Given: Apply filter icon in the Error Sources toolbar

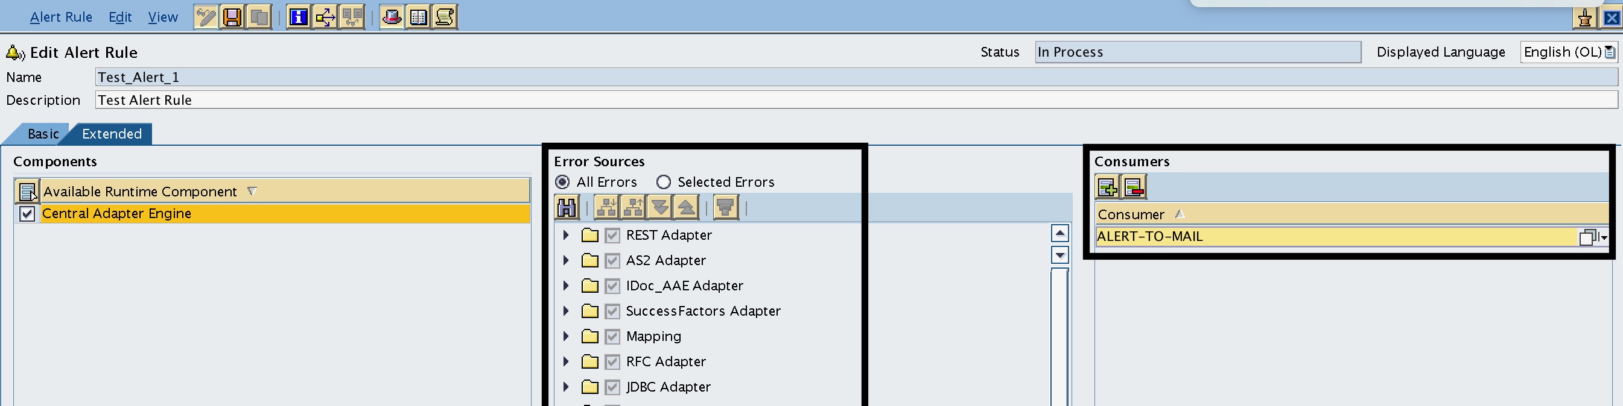Looking at the screenshot, I should (725, 208).
